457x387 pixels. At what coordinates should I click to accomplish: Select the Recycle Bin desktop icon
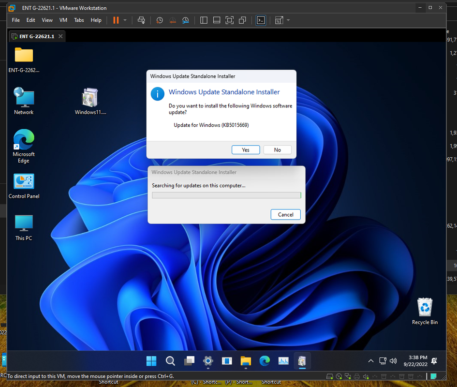pos(425,311)
